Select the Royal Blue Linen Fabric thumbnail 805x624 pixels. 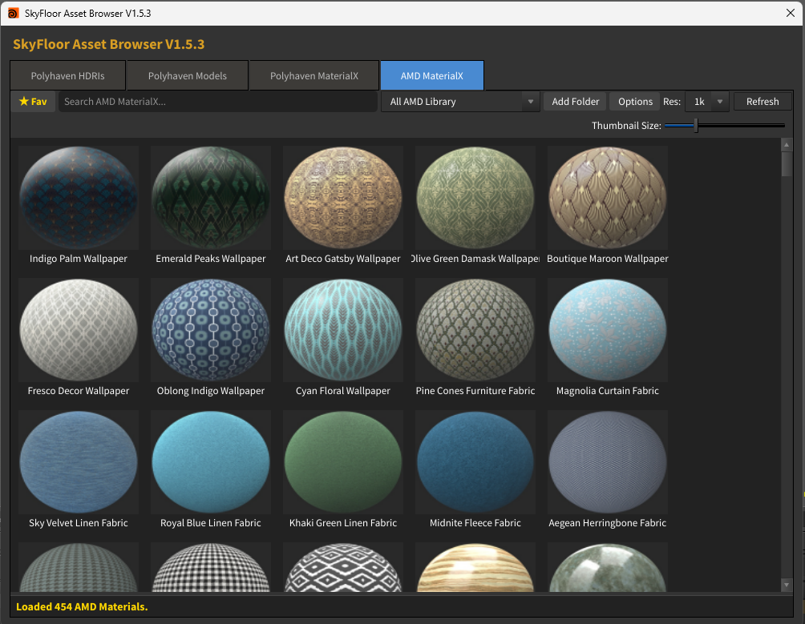(211, 462)
